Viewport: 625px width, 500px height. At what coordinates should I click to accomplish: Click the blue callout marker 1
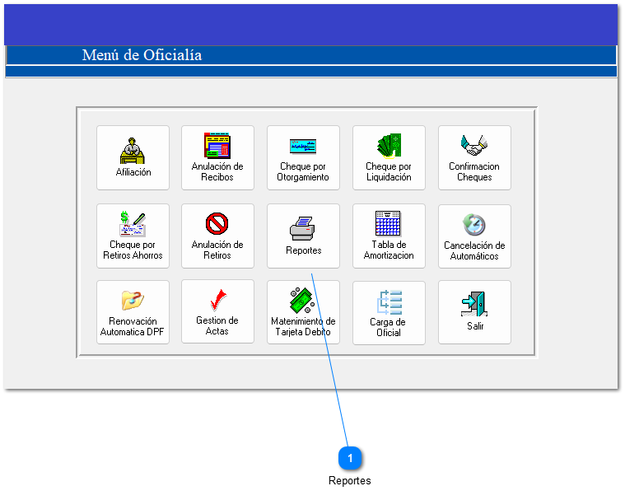coord(350,458)
